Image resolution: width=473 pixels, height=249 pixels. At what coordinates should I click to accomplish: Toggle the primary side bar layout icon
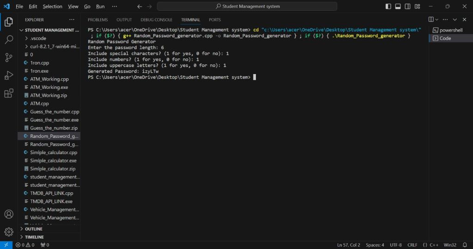388,6
